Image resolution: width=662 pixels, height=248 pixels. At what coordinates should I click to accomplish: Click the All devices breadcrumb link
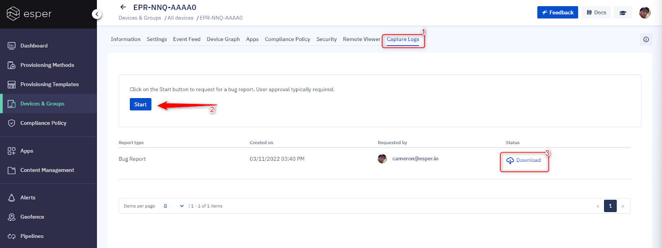180,18
